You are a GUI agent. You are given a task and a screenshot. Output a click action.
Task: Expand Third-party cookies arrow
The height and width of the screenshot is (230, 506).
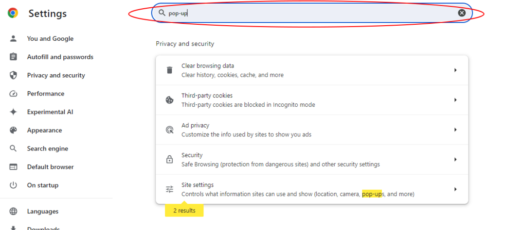455,100
